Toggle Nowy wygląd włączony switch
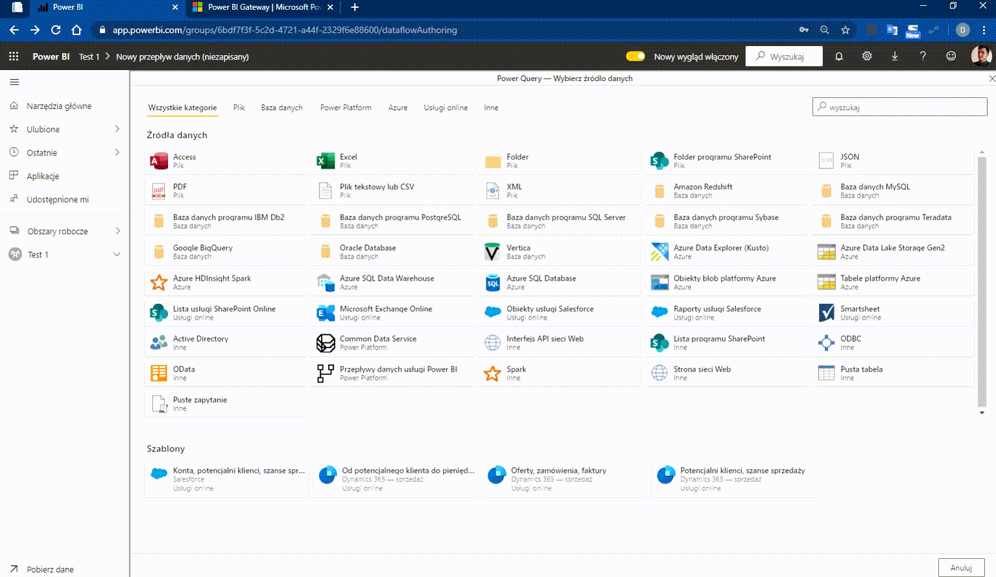 coord(635,56)
